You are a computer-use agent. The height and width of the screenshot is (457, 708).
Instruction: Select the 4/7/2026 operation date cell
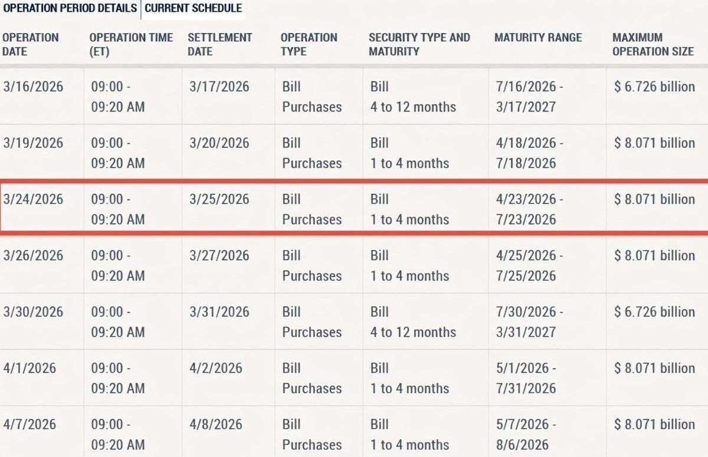coord(29,425)
